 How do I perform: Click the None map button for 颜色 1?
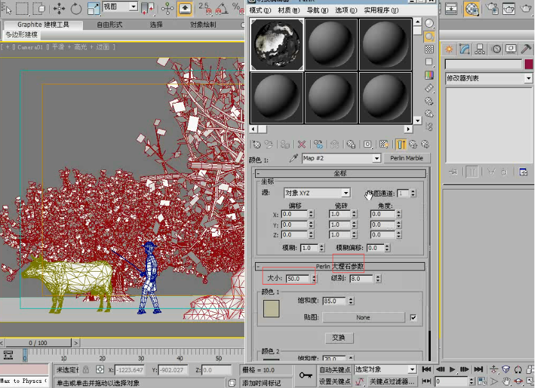point(364,317)
